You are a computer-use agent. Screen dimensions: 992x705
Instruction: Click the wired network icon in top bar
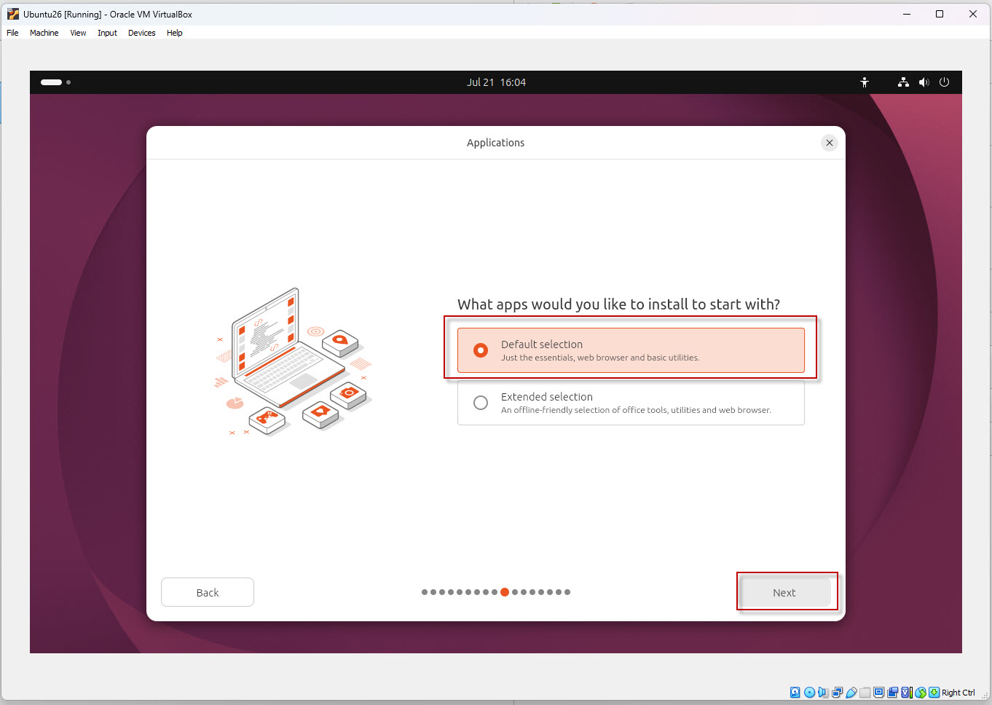pos(903,82)
